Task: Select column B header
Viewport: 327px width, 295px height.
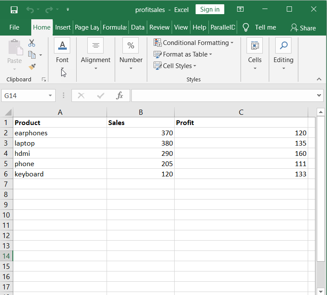Action: tap(140, 113)
